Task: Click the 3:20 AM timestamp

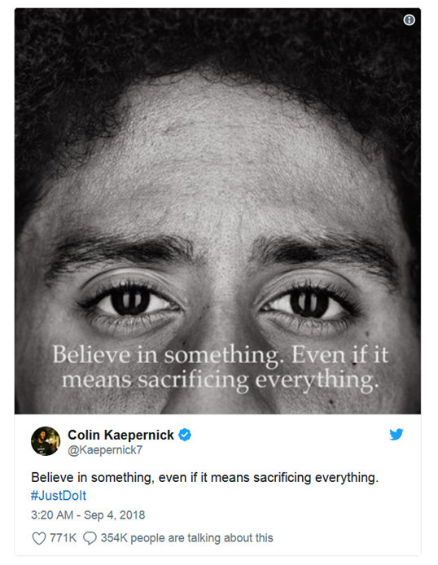Action: (x=52, y=515)
